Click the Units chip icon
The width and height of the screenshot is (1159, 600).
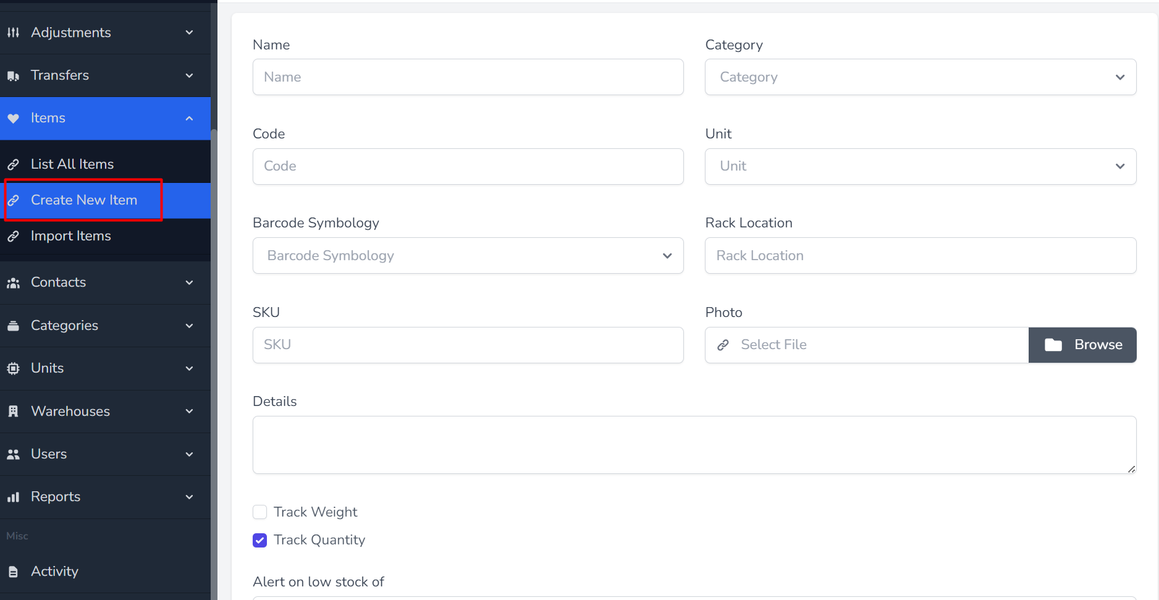[13, 369]
